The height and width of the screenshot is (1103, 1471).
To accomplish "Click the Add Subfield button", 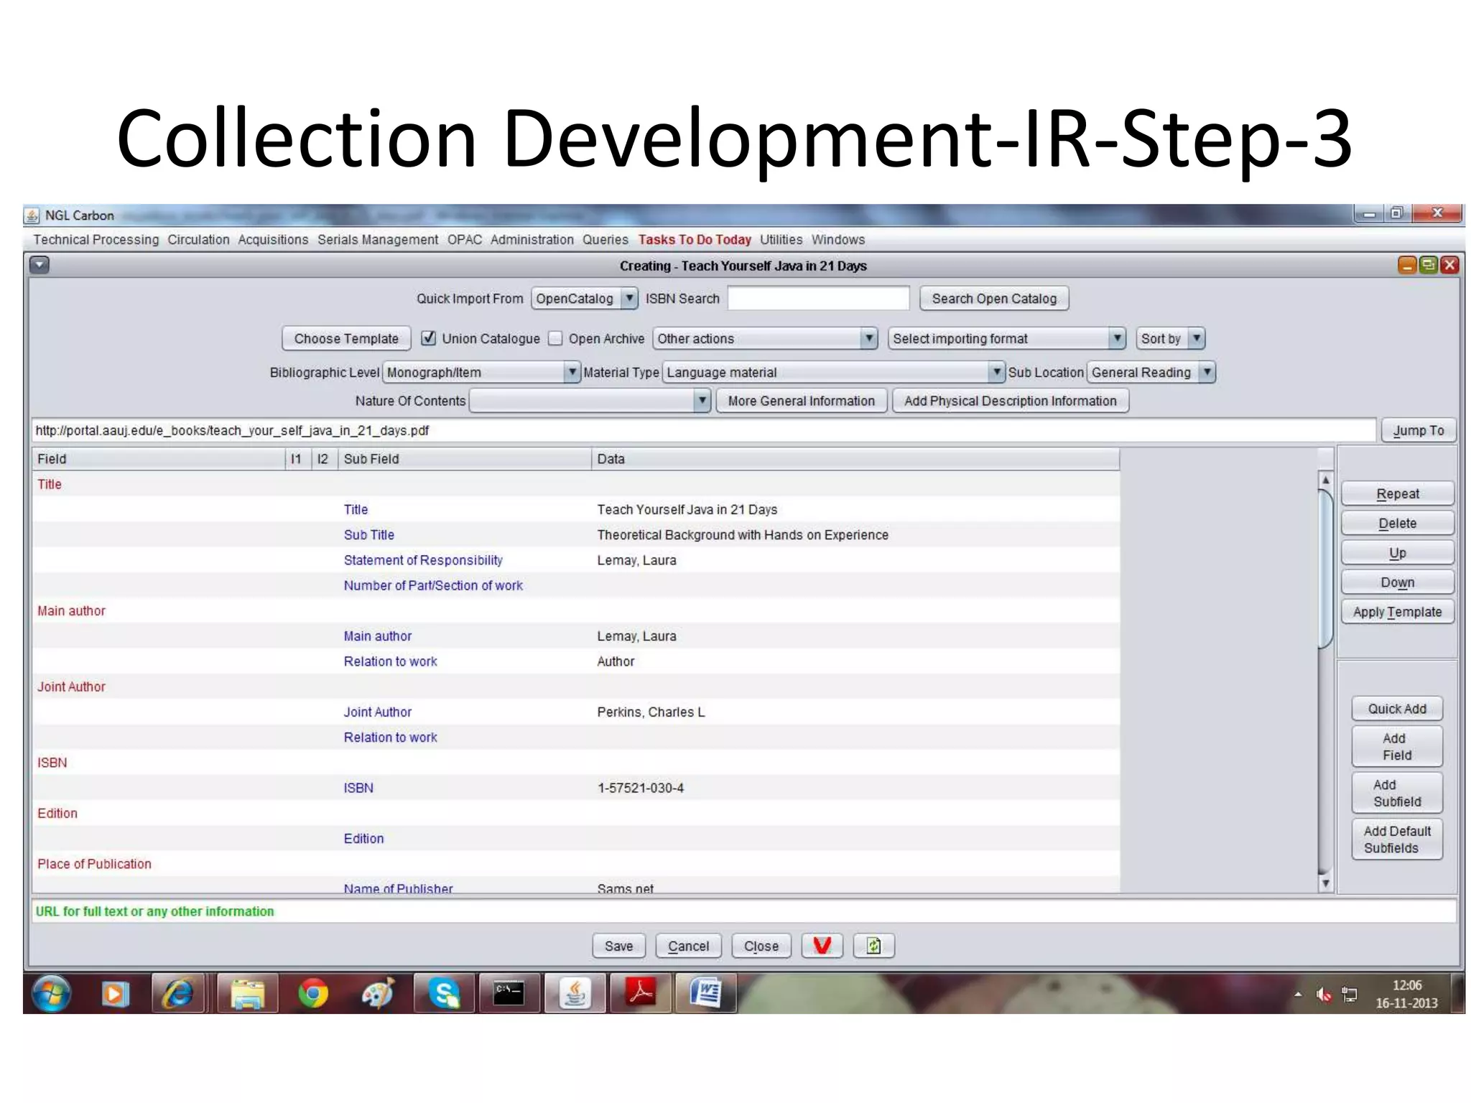I will click(1397, 793).
